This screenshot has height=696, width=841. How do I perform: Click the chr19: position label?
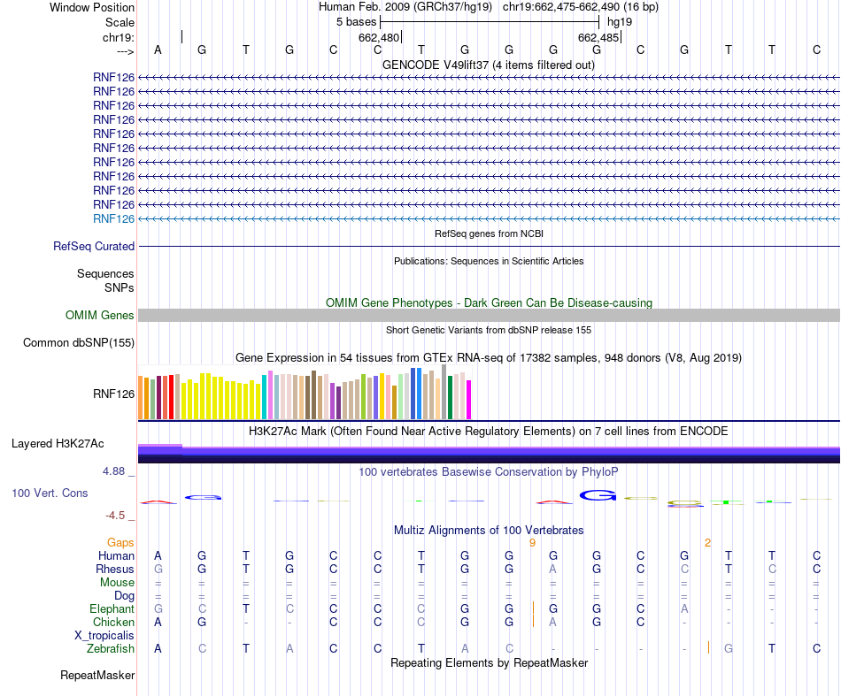118,37
